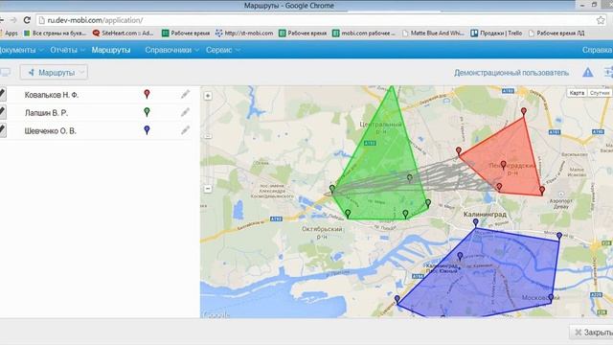Open the warning triangle notifications icon

[587, 73]
